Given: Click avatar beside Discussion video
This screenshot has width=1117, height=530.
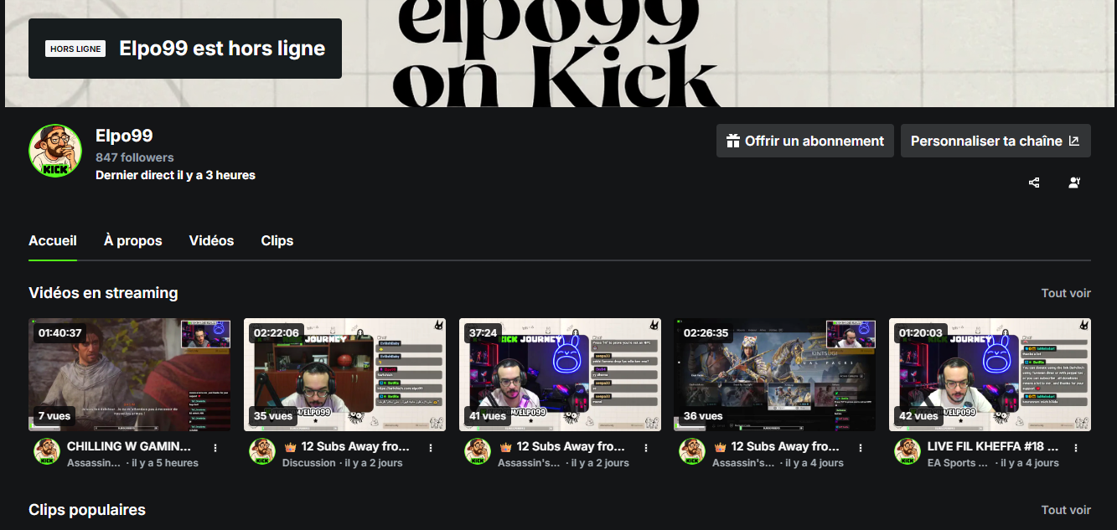Looking at the screenshot, I should (262, 451).
